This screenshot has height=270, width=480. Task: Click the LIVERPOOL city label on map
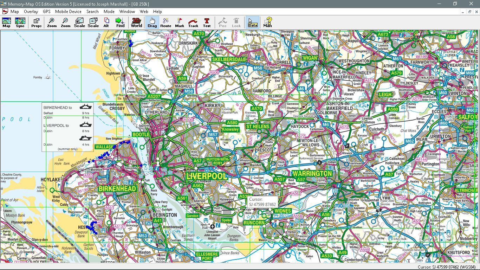(x=207, y=176)
